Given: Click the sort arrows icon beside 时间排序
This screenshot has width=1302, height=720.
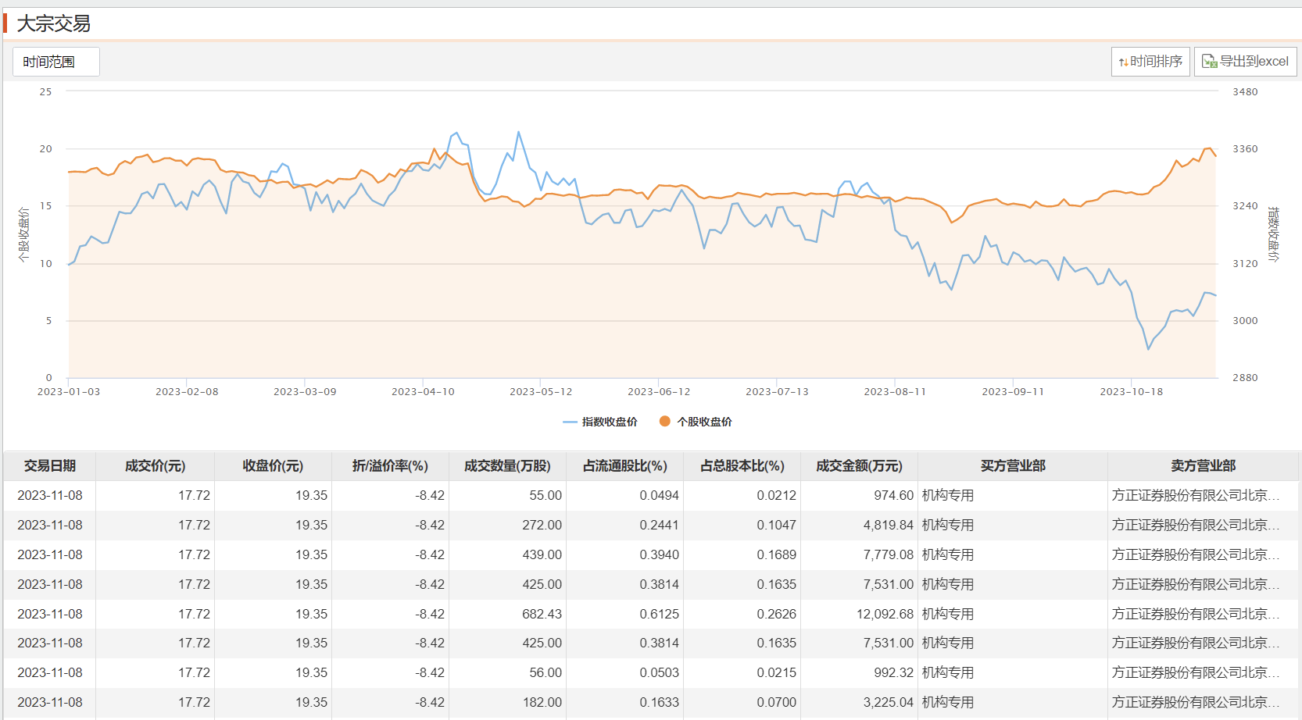Looking at the screenshot, I should 1123,62.
